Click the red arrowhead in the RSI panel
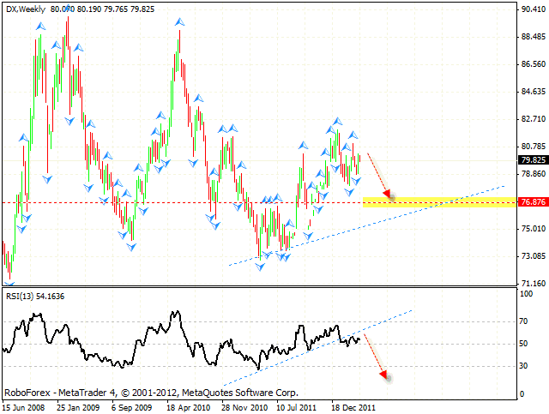This screenshot has height=414, width=549. [385, 375]
